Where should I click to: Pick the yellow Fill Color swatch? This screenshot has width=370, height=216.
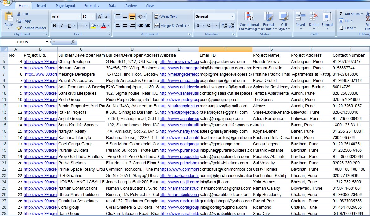click(x=93, y=25)
